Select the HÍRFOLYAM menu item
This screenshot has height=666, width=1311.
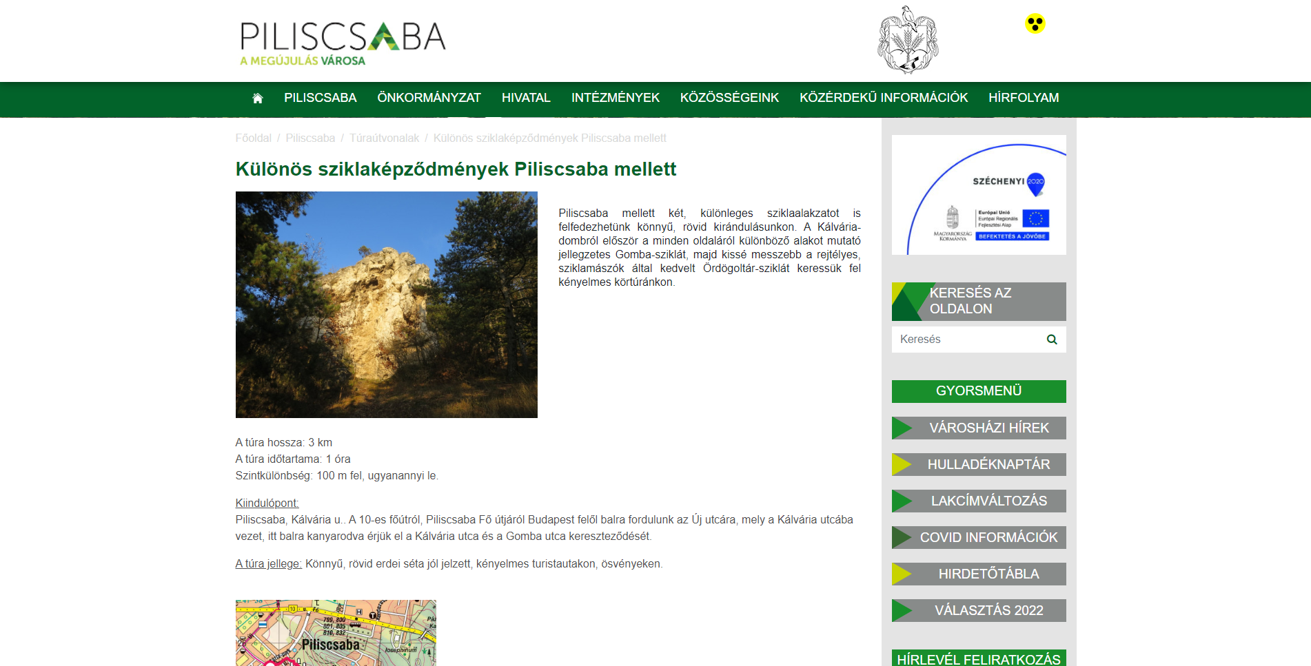[1023, 98]
